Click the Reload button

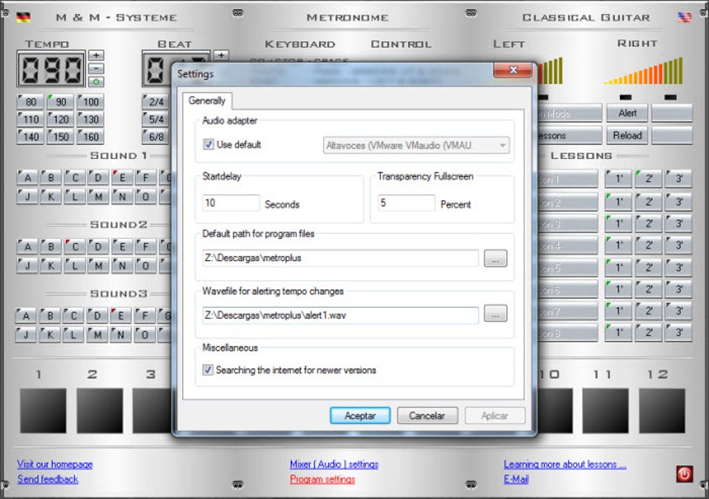(x=627, y=135)
